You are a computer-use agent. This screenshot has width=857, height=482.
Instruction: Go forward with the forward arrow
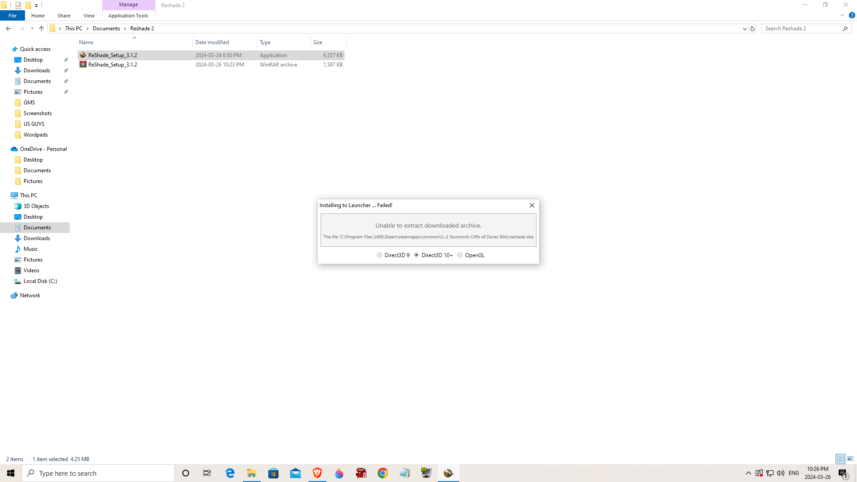(21, 29)
